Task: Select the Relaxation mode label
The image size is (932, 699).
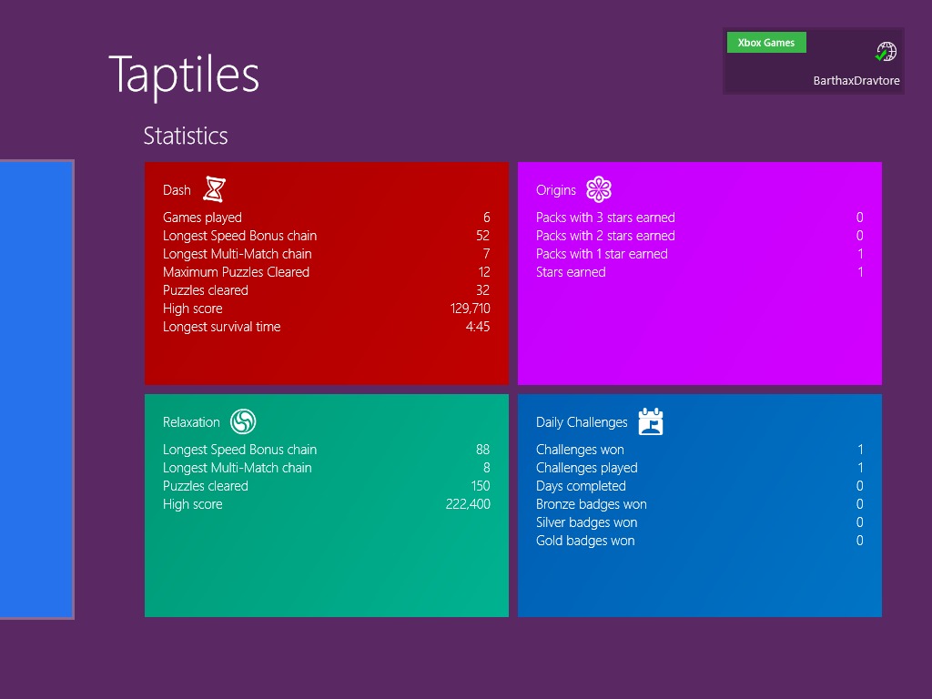Action: (191, 422)
